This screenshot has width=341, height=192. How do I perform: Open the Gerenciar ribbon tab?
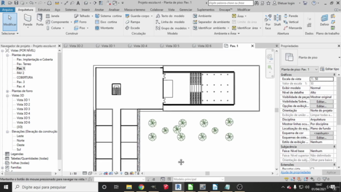point(185,10)
